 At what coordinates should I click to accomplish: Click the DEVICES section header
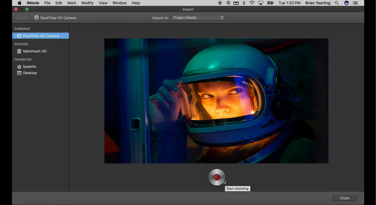(21, 44)
